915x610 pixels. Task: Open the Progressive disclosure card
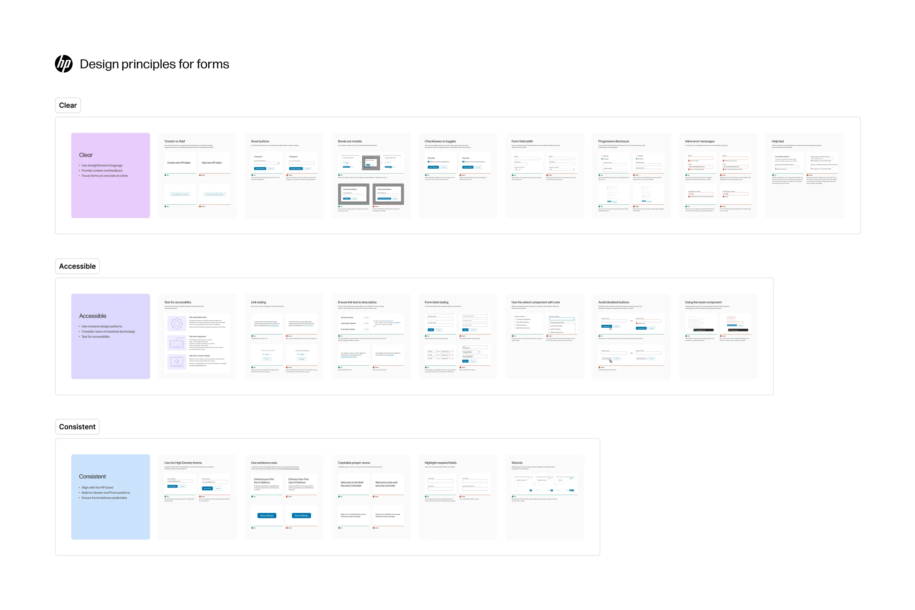[x=631, y=175]
